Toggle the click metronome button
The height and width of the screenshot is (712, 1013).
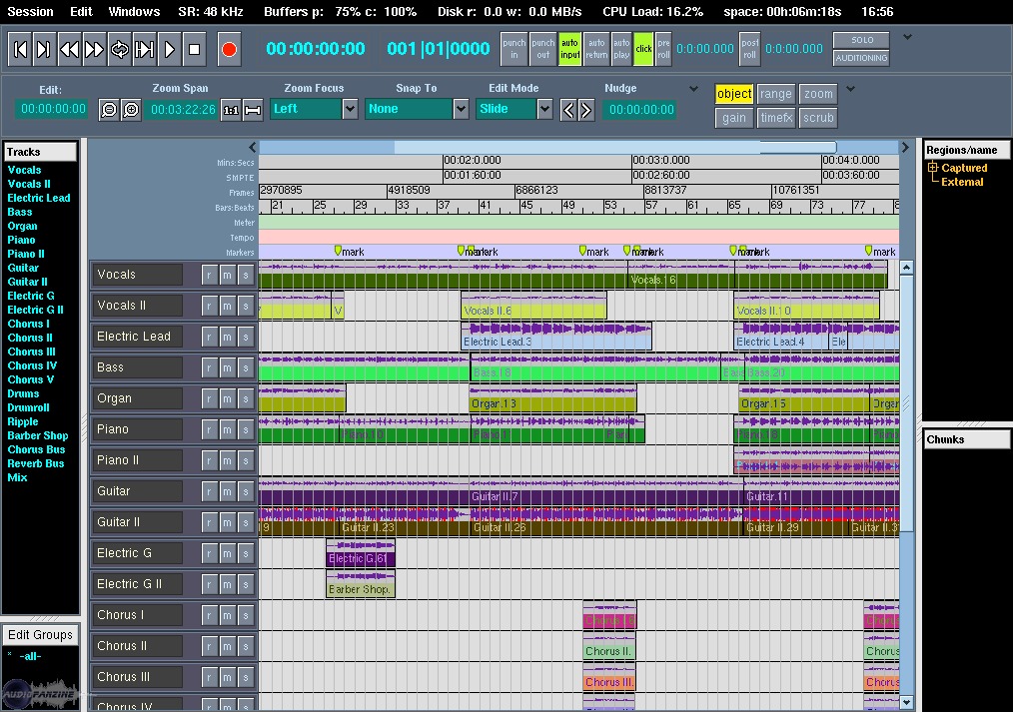tap(644, 49)
